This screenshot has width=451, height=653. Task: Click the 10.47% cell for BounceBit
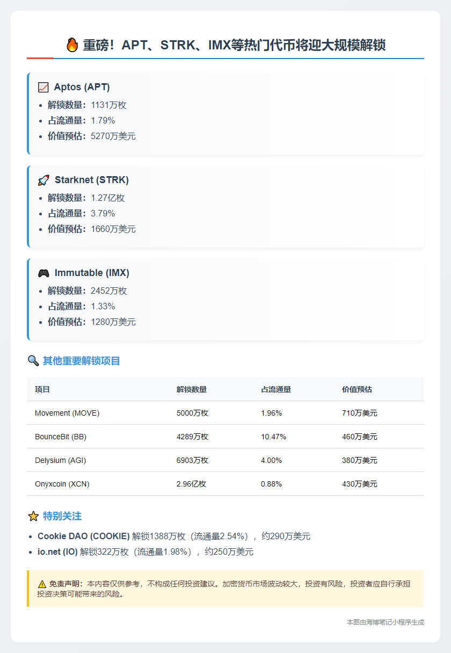tap(274, 437)
